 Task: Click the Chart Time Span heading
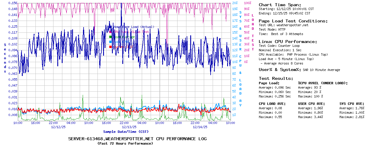point(280,5)
